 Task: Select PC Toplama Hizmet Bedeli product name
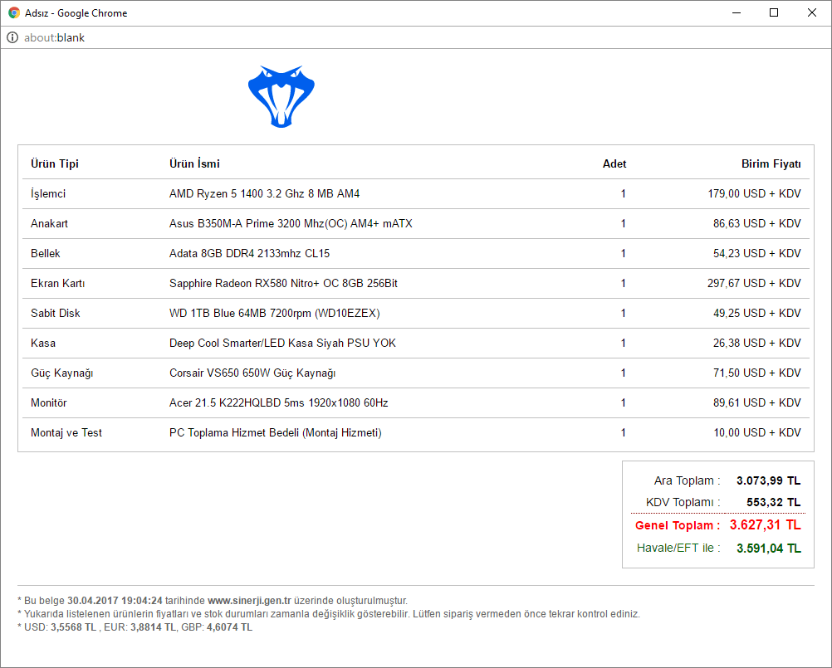[276, 432]
